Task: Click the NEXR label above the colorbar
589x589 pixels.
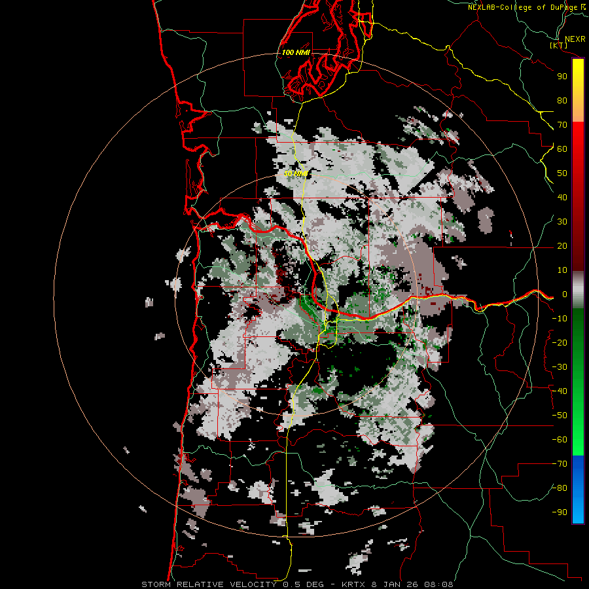Action: (575, 39)
